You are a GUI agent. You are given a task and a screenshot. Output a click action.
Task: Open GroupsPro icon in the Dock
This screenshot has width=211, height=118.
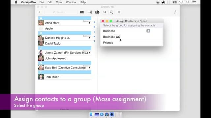tap(112, 114)
